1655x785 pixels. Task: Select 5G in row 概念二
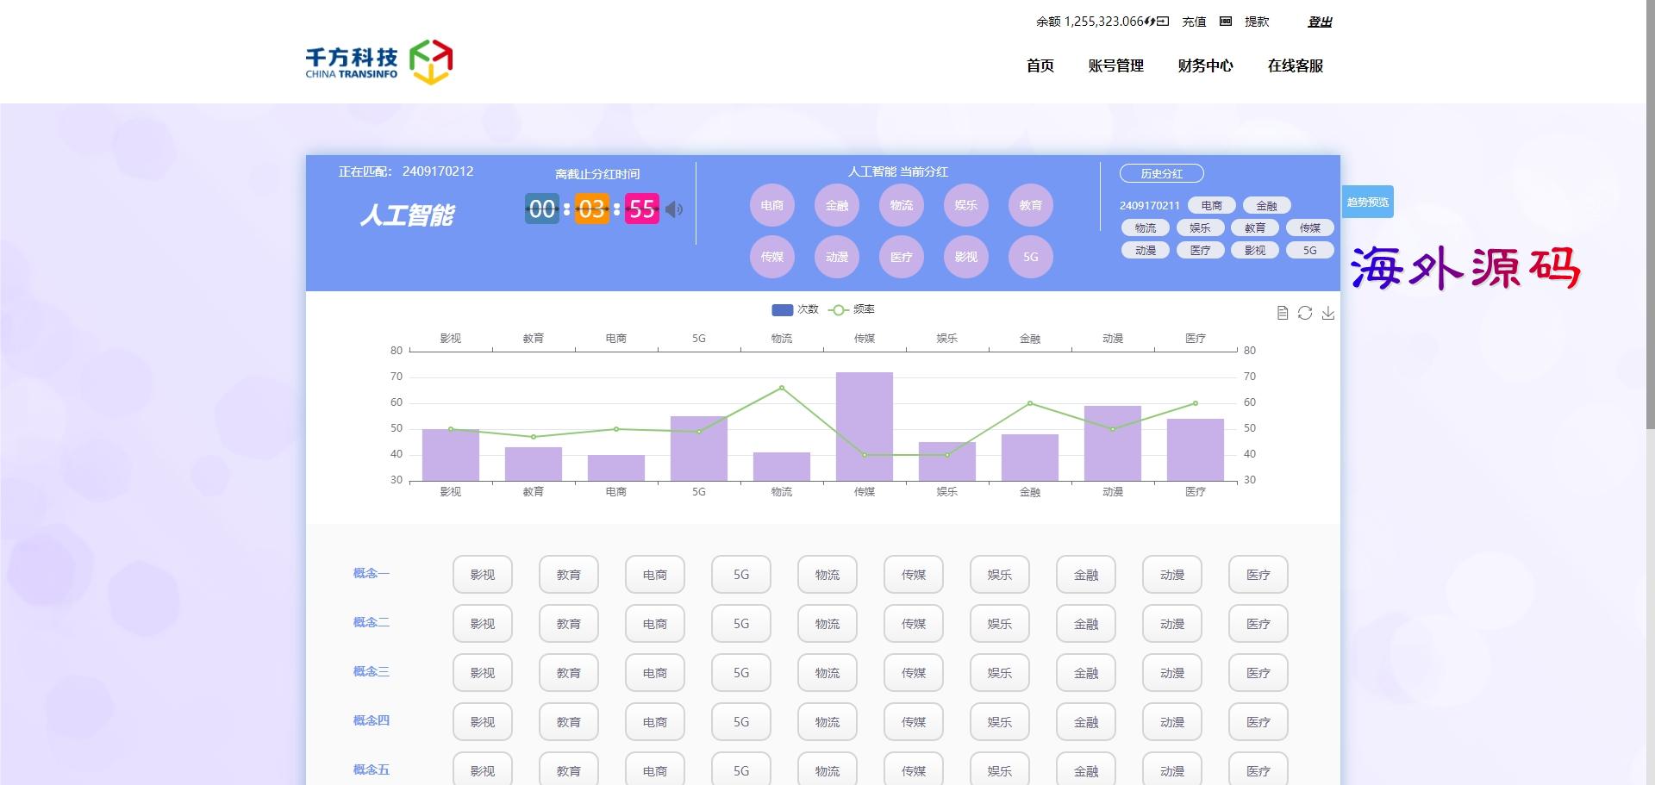741,624
